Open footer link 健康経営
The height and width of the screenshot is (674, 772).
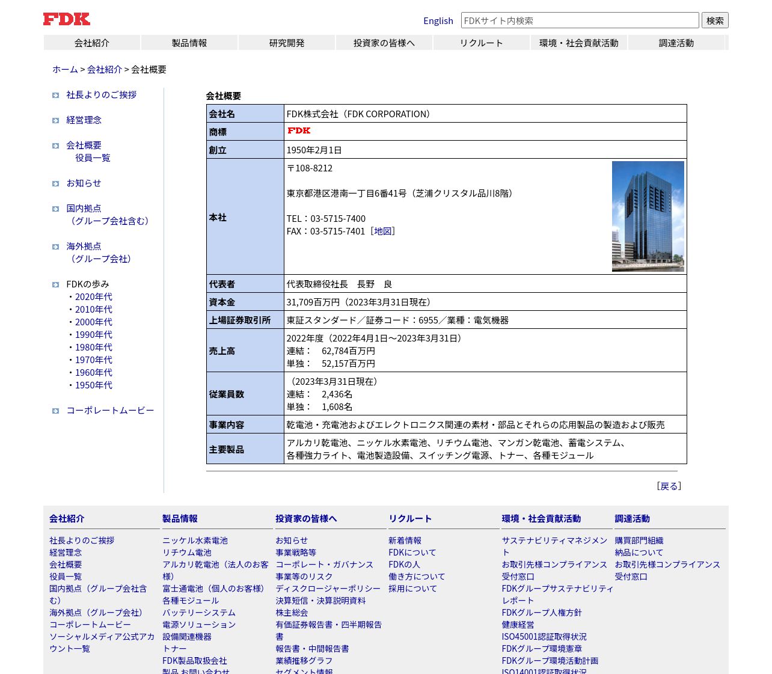[518, 625]
